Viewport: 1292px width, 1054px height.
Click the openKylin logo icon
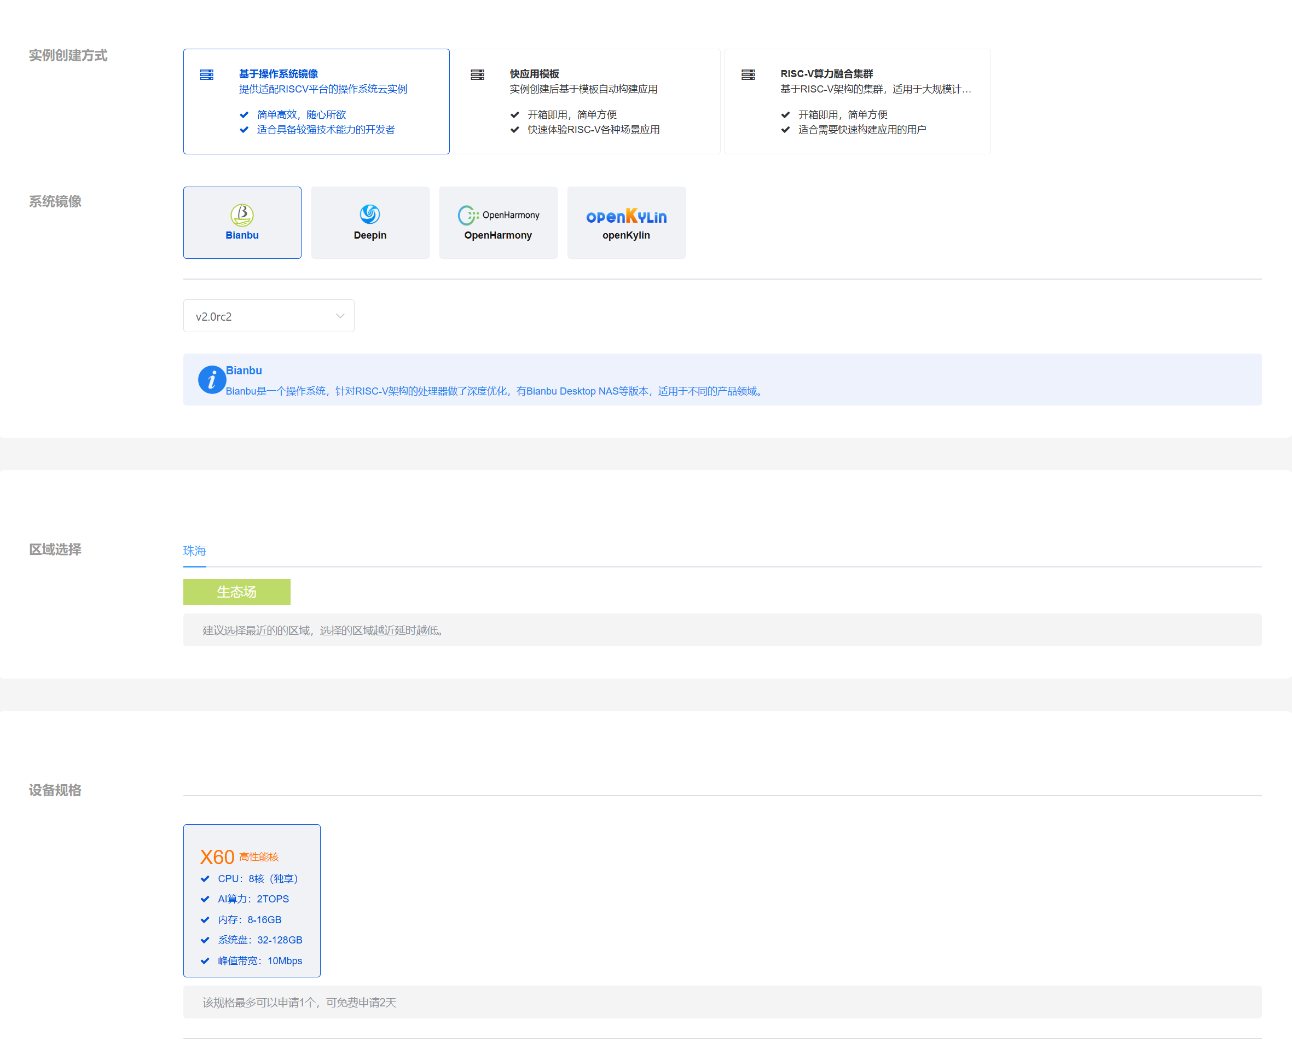pyautogui.click(x=626, y=216)
